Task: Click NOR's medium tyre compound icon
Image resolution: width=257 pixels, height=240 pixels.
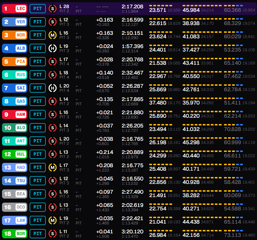Action: point(52,35)
